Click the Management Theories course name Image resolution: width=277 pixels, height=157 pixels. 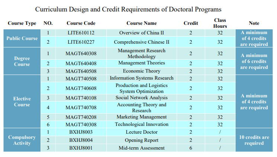tap(141, 63)
